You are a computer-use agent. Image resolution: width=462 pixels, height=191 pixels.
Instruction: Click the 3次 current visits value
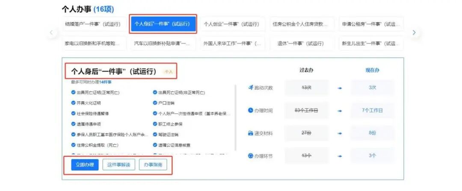point(373,88)
